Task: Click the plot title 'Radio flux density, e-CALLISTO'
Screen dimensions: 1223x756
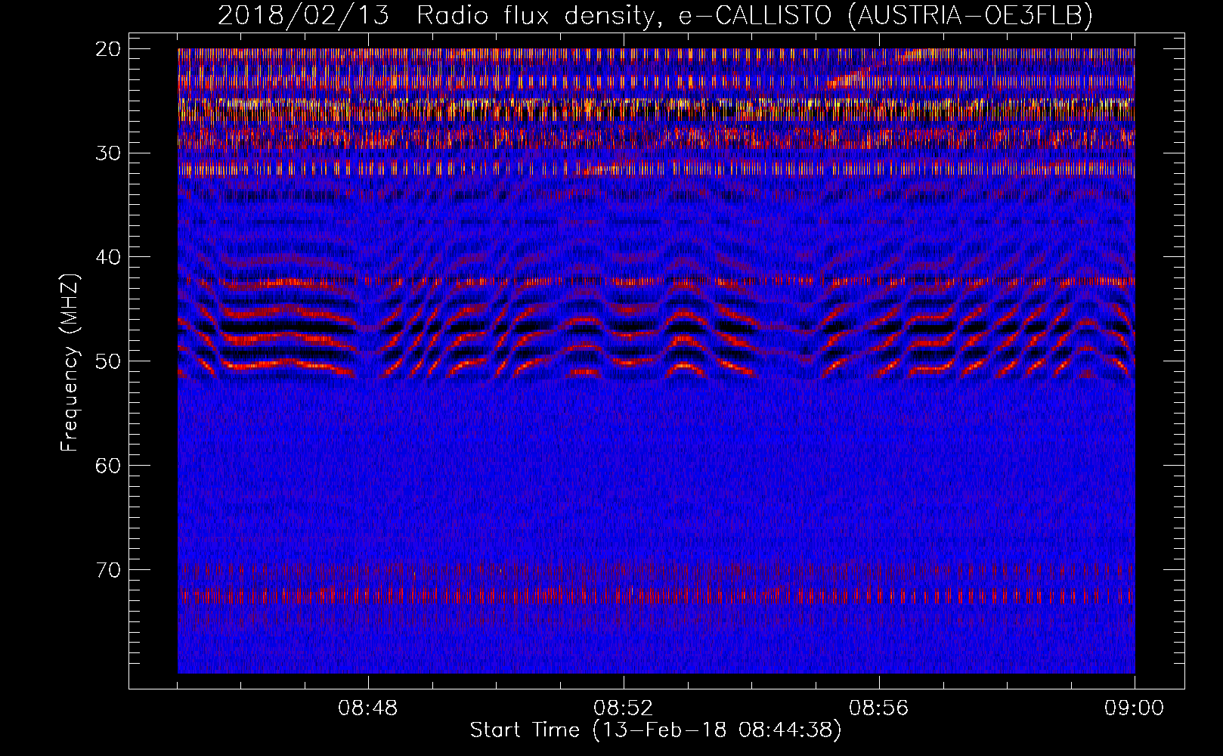Action: [x=624, y=16]
